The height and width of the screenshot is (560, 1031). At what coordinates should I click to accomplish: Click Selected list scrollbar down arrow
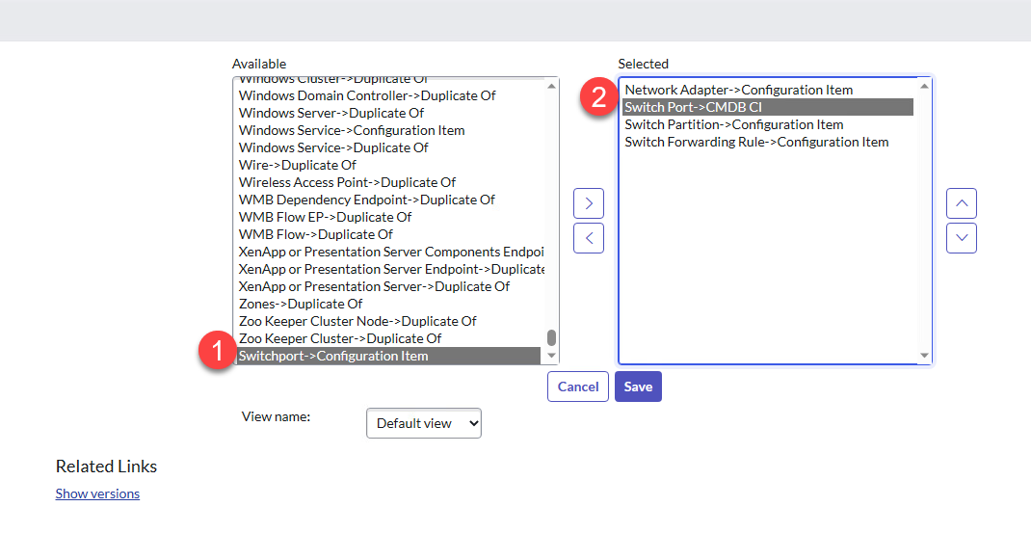[x=924, y=356]
